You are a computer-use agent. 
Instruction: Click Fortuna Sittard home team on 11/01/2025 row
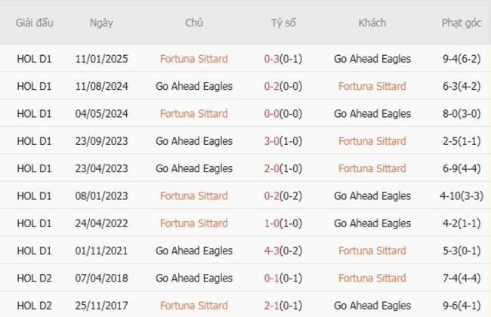tap(193, 59)
